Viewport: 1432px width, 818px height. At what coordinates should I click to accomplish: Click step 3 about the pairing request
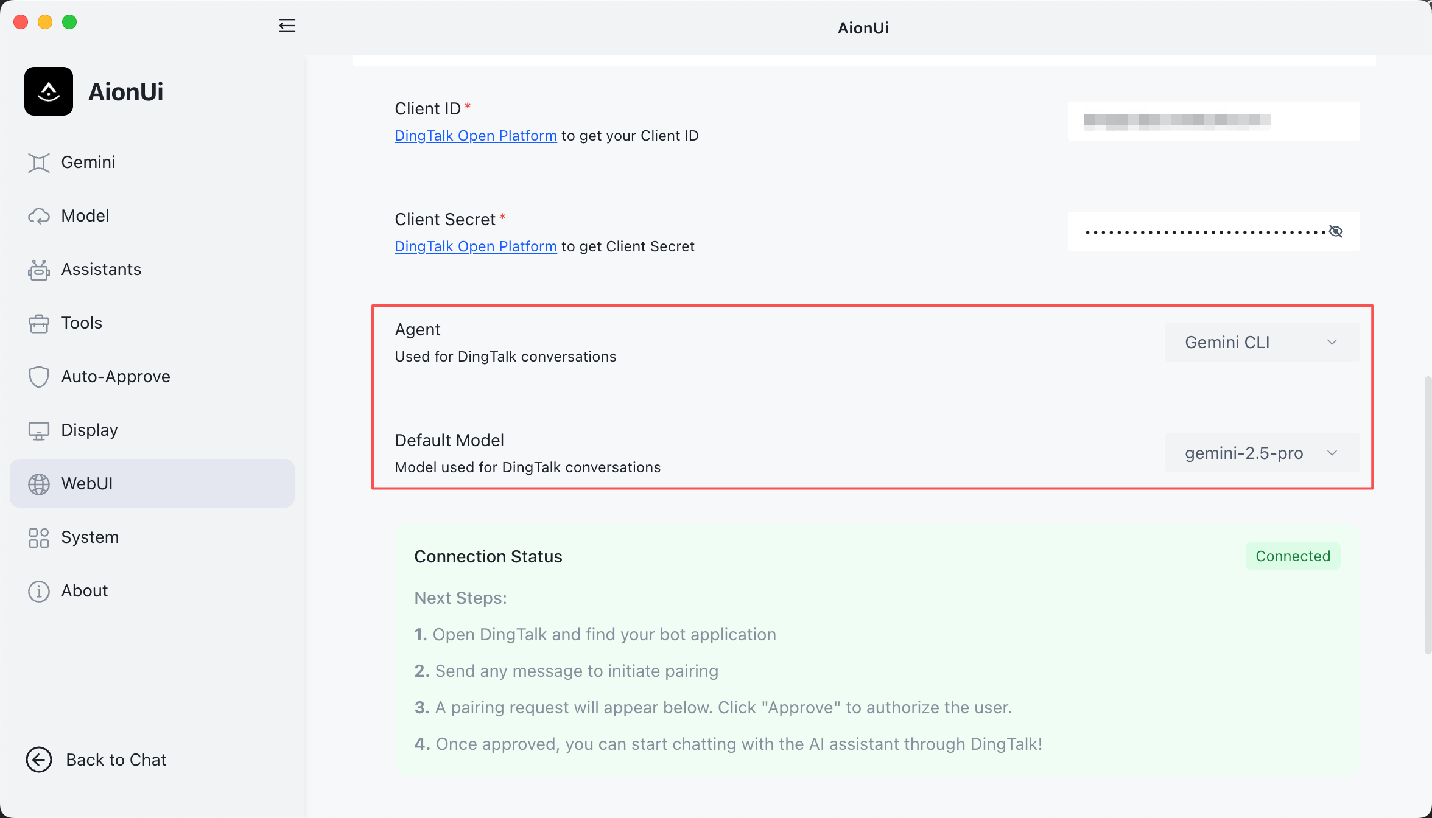713,708
